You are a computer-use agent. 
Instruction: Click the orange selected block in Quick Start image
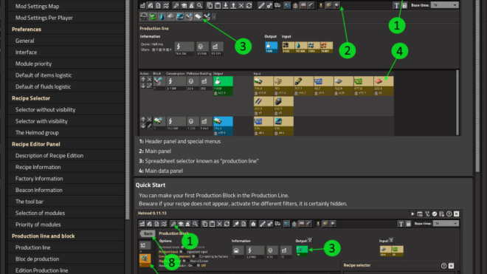click(145, 260)
